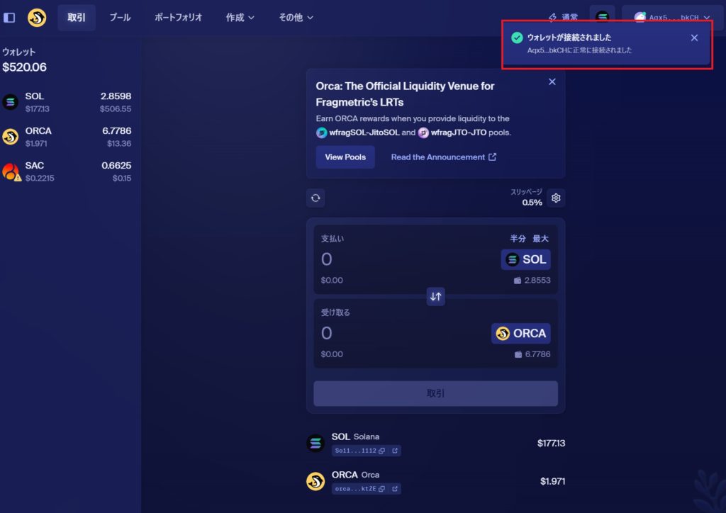Image resolution: width=726 pixels, height=513 pixels.
Task: Open the ポートフォリオ portfolio tab
Action: coord(178,18)
